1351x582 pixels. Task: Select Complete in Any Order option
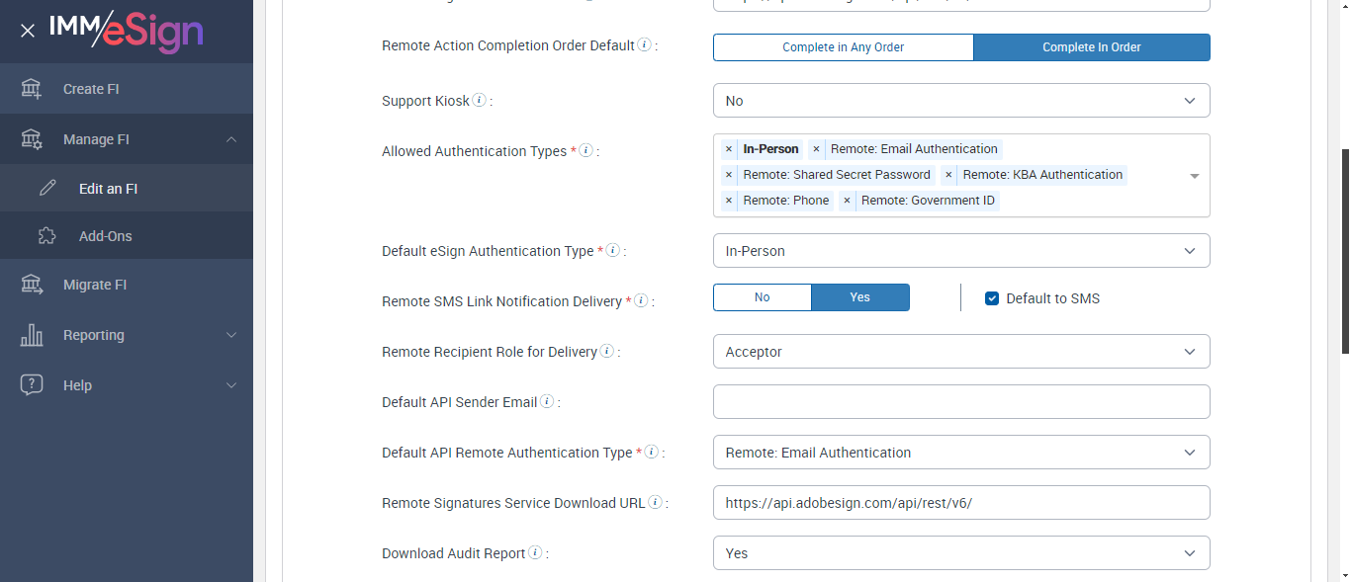click(843, 47)
